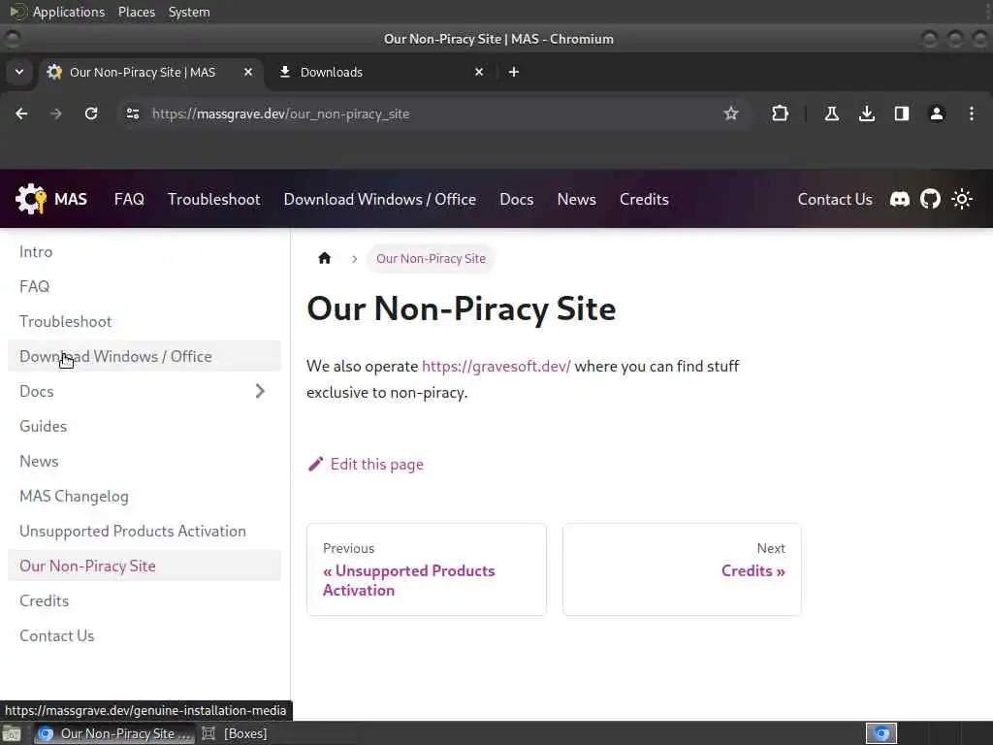
Task: Show downloads via toolbar download icon
Action: [867, 114]
